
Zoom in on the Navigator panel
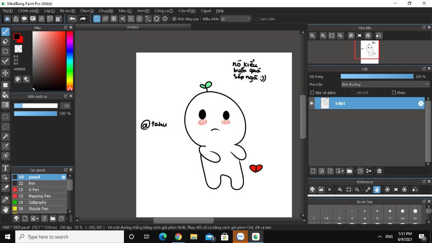coord(323,35)
